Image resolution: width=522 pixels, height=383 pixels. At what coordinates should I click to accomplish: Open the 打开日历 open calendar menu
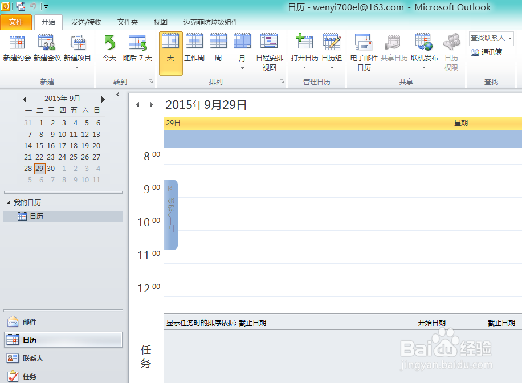pos(305,52)
